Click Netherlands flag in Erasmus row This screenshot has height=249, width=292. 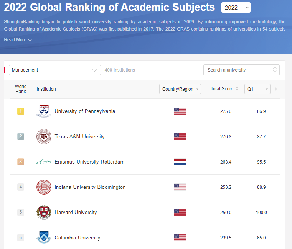click(x=180, y=162)
